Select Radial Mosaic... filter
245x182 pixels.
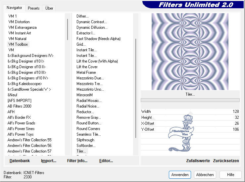coord(89,101)
